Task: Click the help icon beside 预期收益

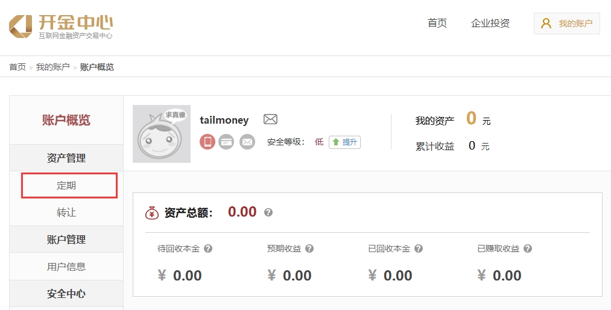Action: [309, 248]
